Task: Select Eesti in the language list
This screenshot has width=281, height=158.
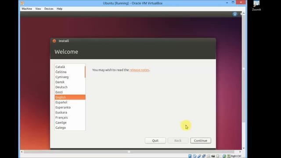Action: click(x=70, y=92)
